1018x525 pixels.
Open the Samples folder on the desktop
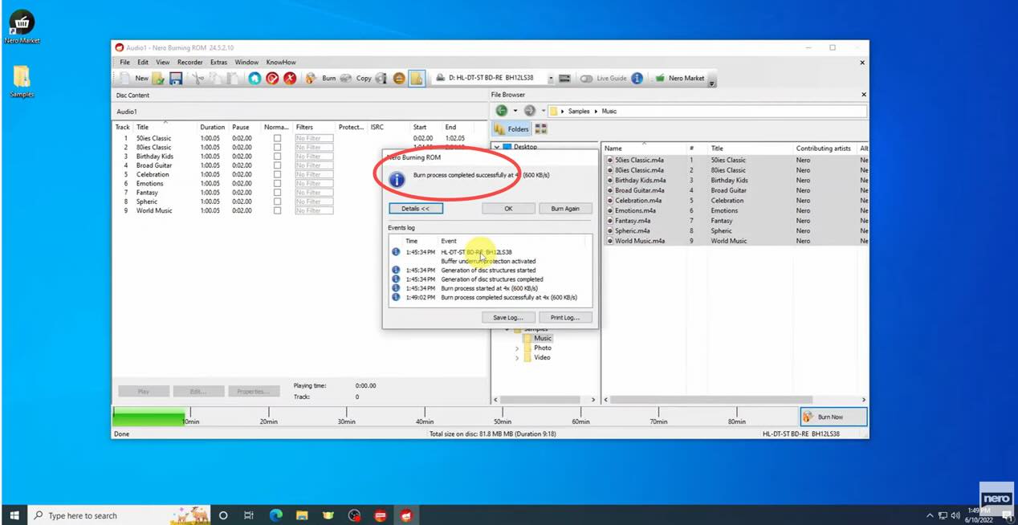point(22,81)
